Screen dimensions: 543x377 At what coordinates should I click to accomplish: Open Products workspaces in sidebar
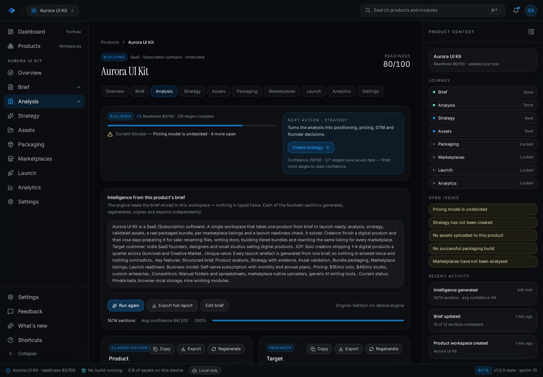[44, 46]
